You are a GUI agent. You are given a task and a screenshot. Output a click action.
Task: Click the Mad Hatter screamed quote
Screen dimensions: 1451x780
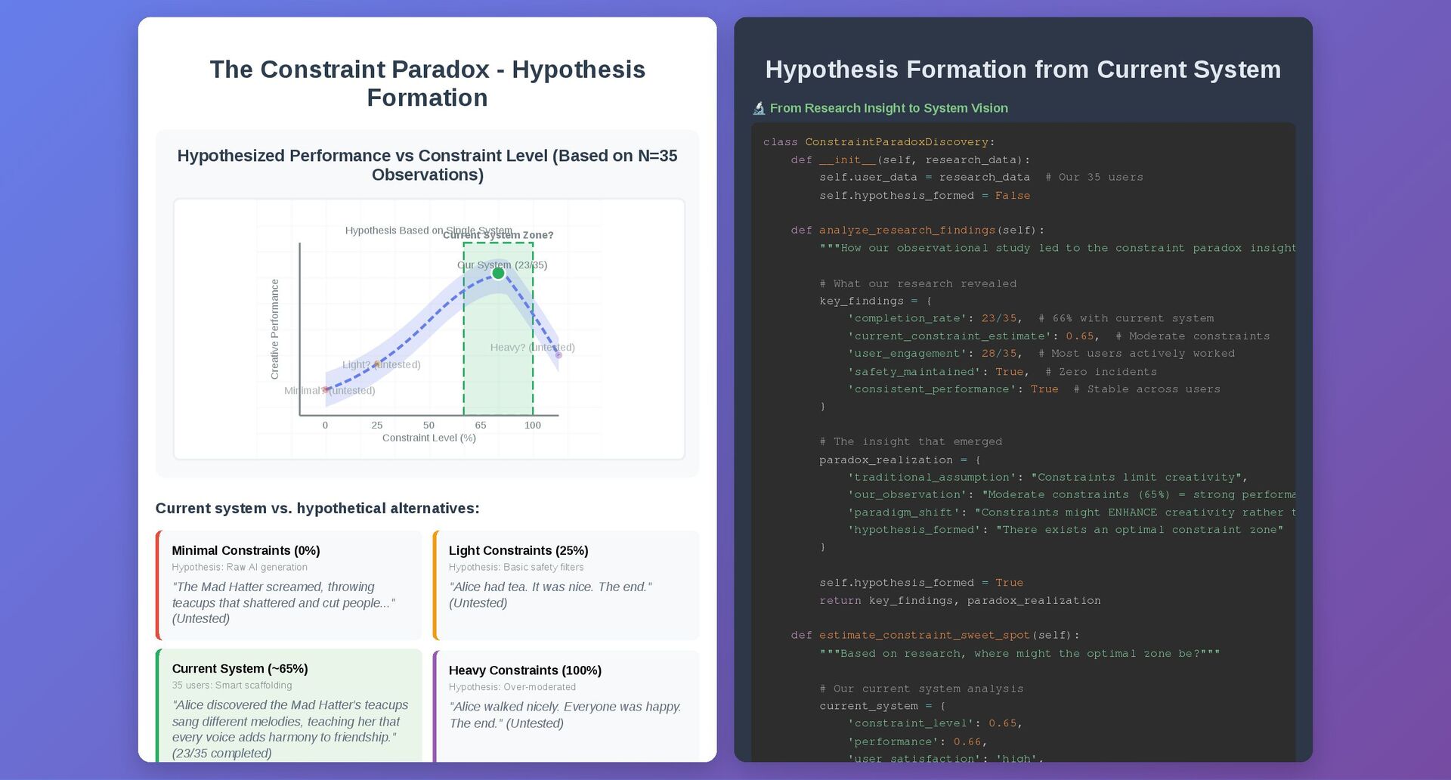click(283, 602)
